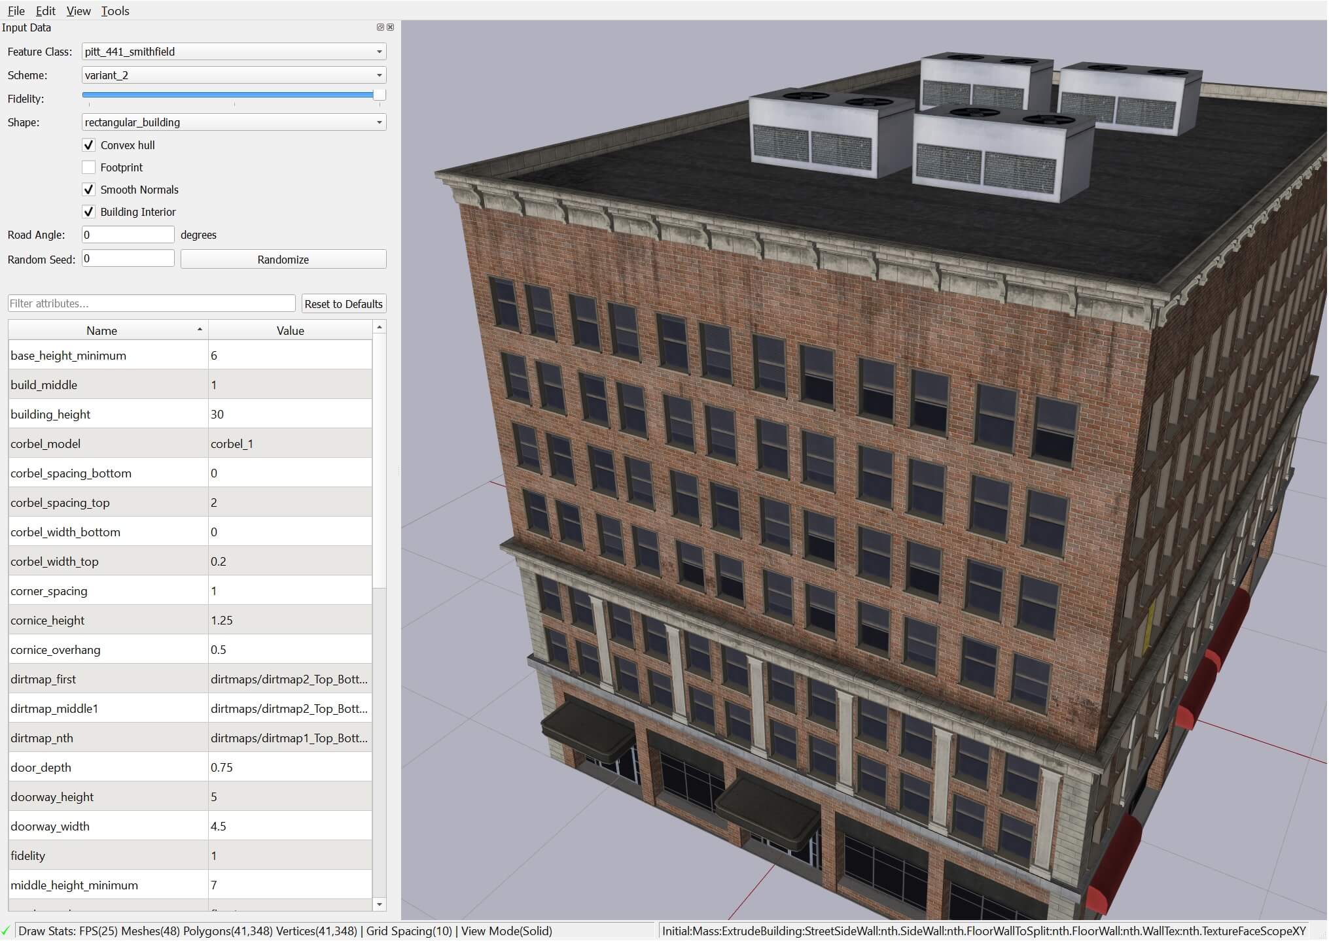
Task: Open the Shape rectangular_building dropdown
Action: (234, 122)
